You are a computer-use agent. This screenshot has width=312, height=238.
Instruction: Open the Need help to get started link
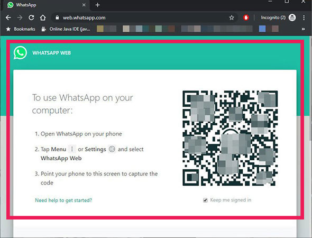[x=63, y=200]
